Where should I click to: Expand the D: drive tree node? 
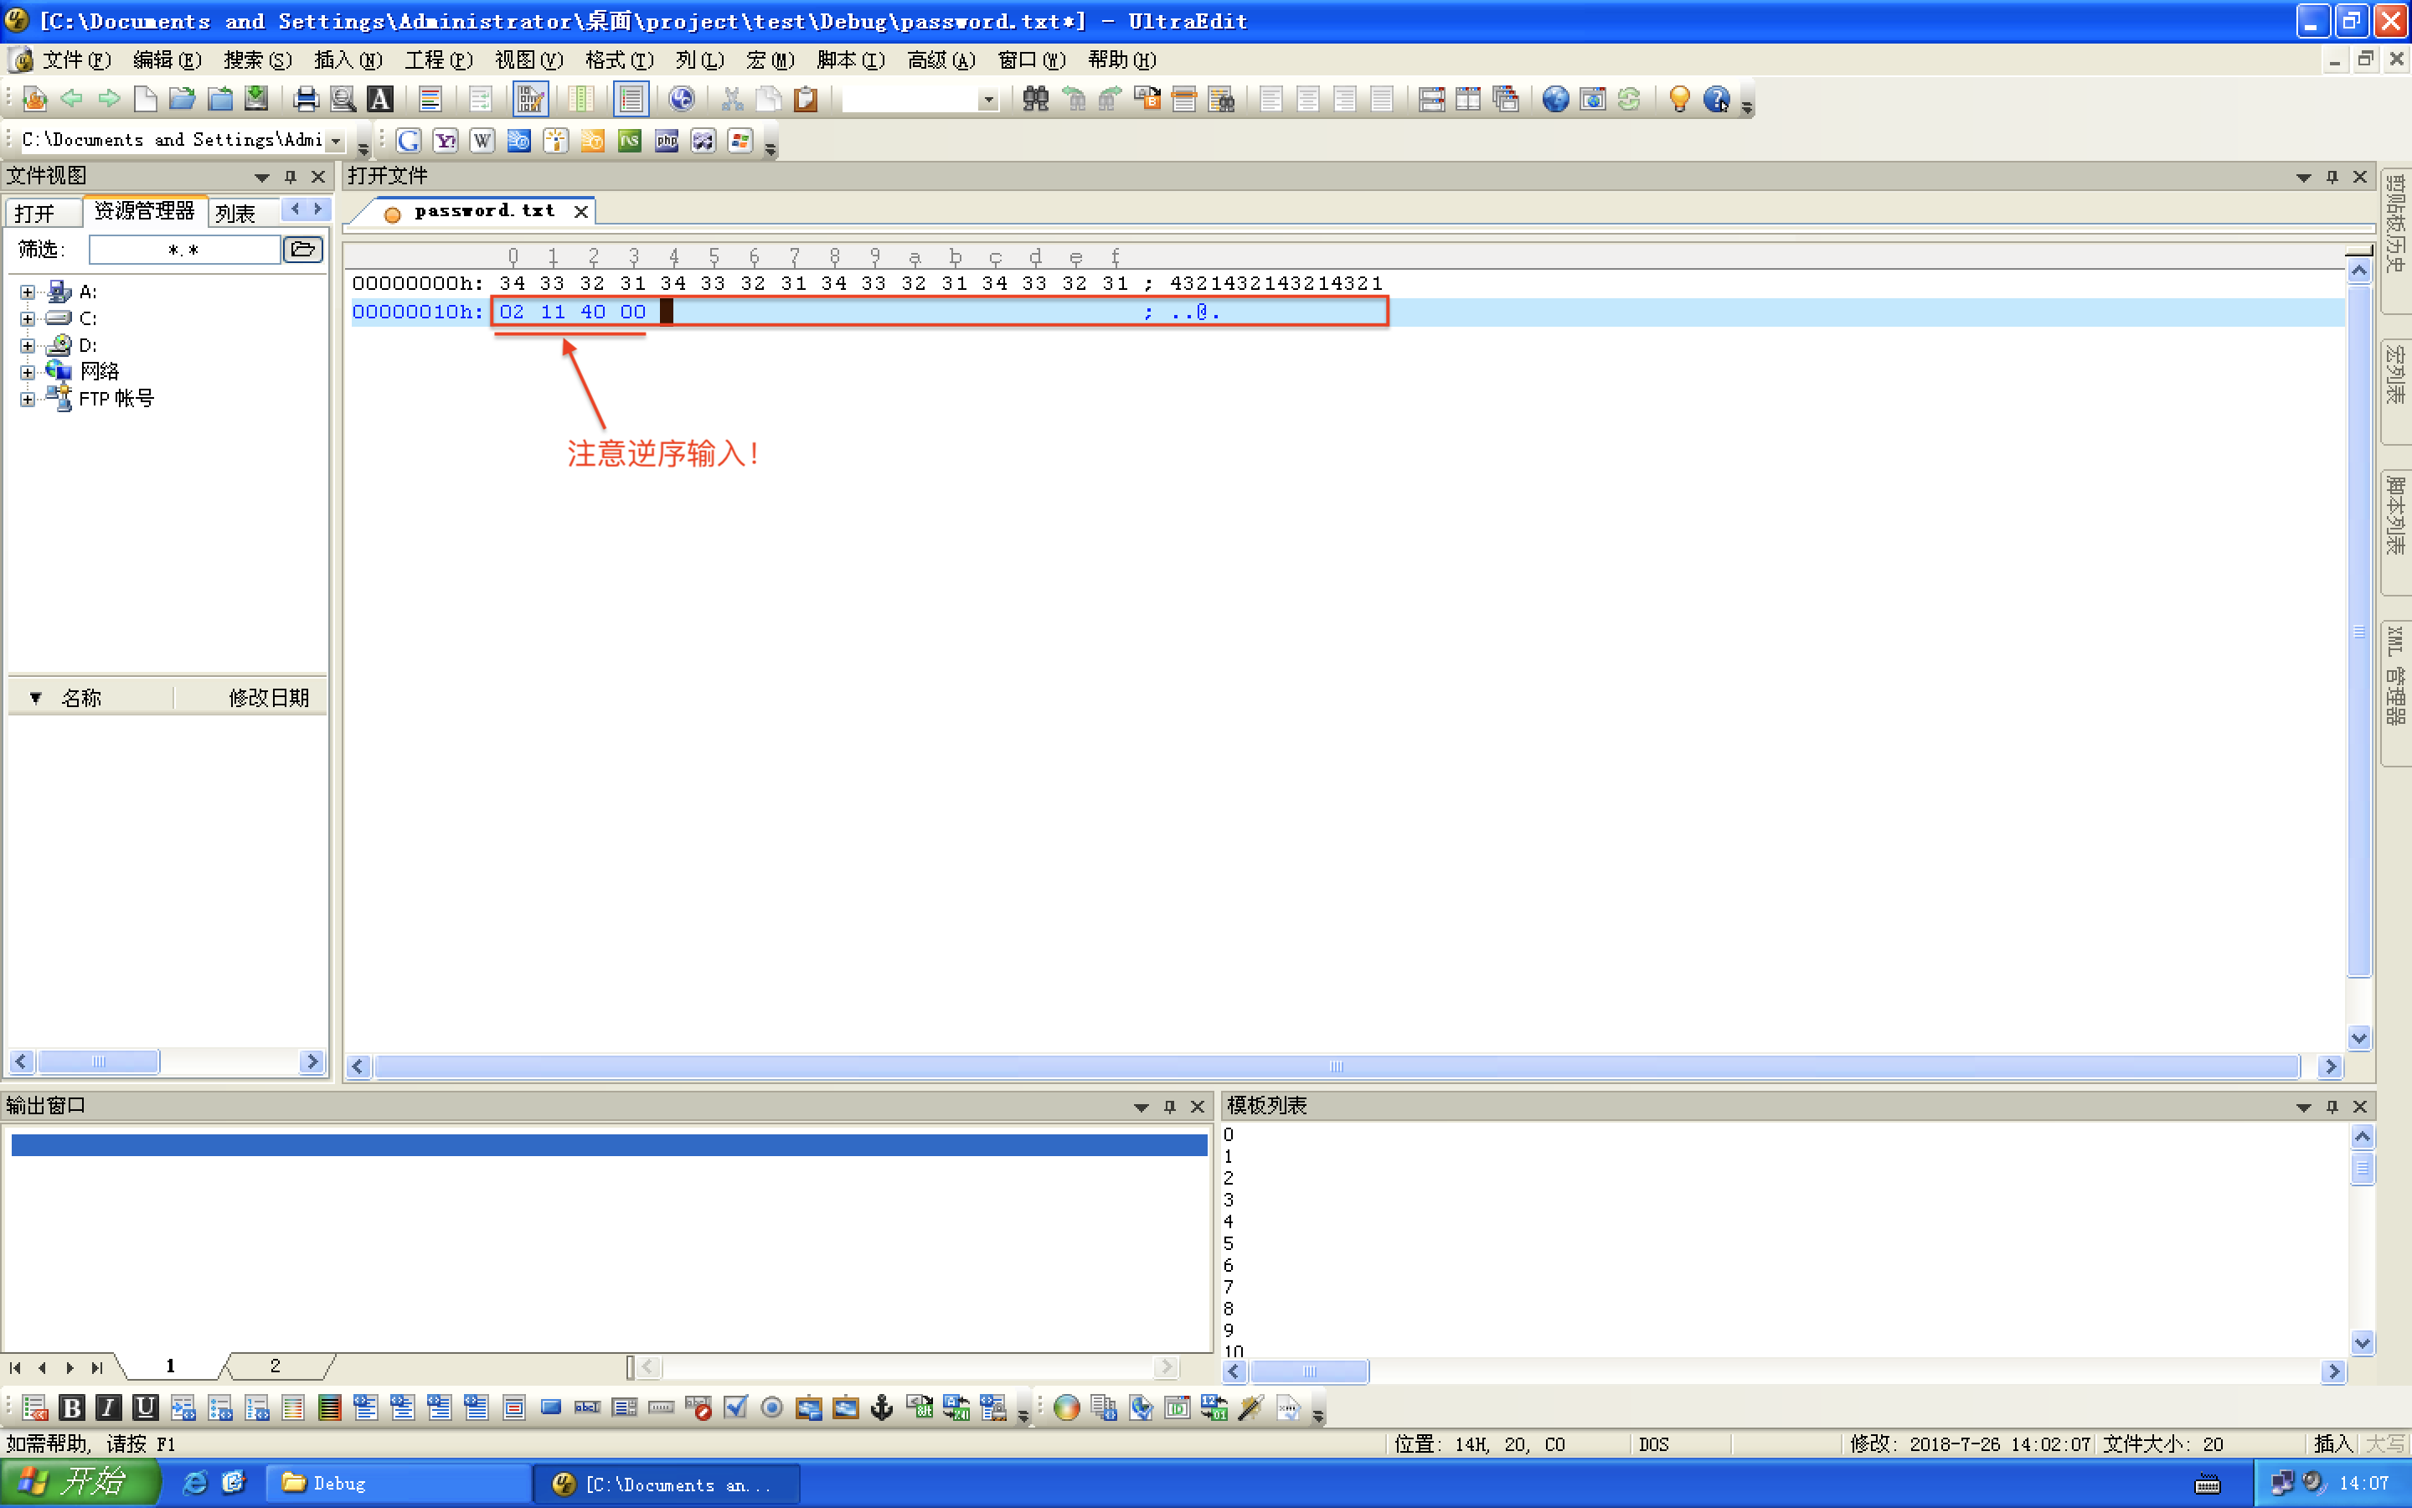click(x=28, y=346)
